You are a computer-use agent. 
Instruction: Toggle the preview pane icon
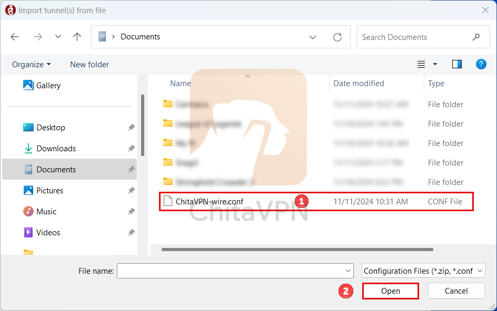click(x=456, y=64)
